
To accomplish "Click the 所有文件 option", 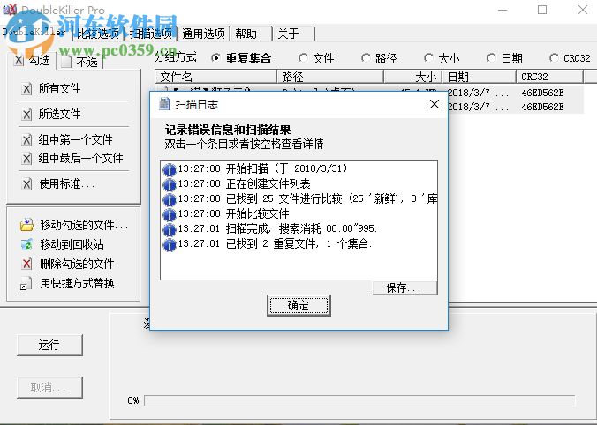I will click(59, 88).
